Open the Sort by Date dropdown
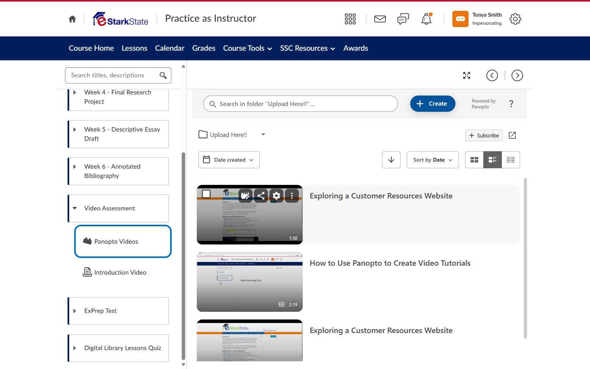The image size is (590, 369). click(x=433, y=160)
